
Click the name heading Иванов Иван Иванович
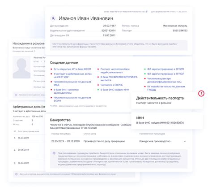[86, 18]
